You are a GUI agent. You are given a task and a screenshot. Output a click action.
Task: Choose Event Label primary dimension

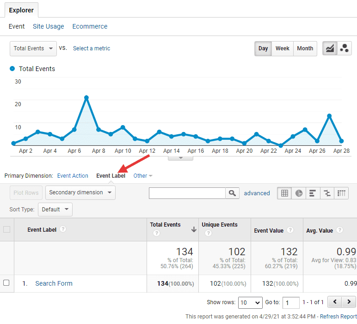tap(111, 176)
